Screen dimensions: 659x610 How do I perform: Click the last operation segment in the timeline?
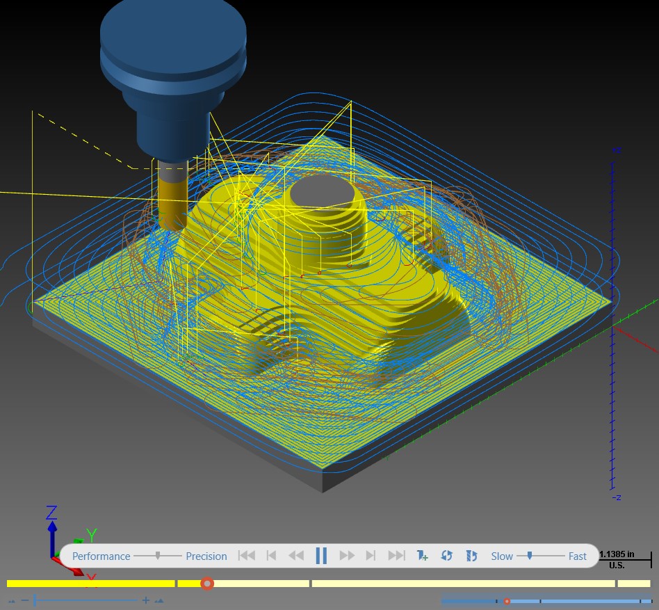[x=634, y=584]
